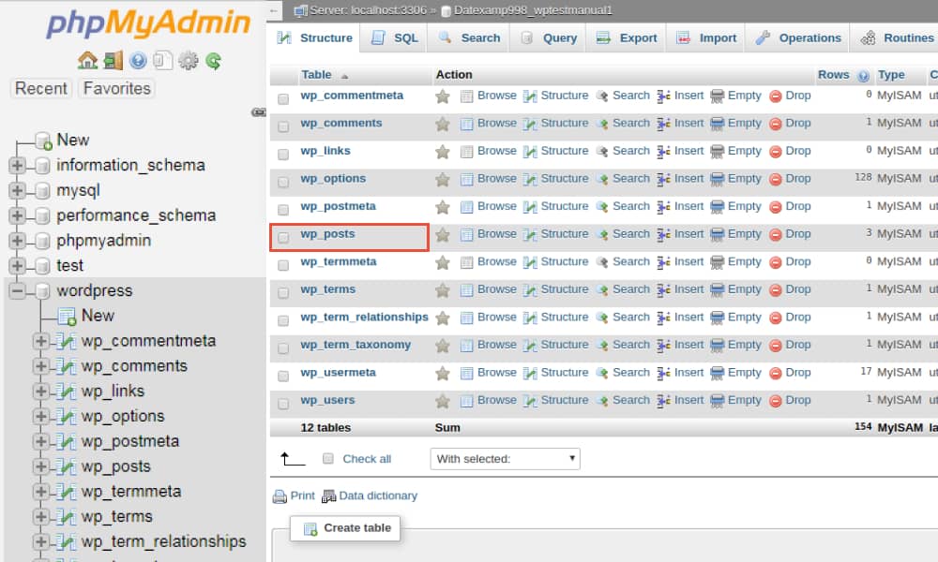Screen dimensions: 938x562
Task: Open the Search tab
Action: pyautogui.click(x=470, y=38)
